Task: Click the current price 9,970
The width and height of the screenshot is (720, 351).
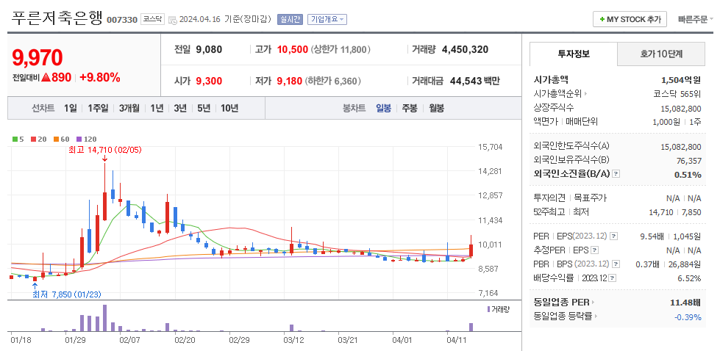Action: click(x=38, y=57)
